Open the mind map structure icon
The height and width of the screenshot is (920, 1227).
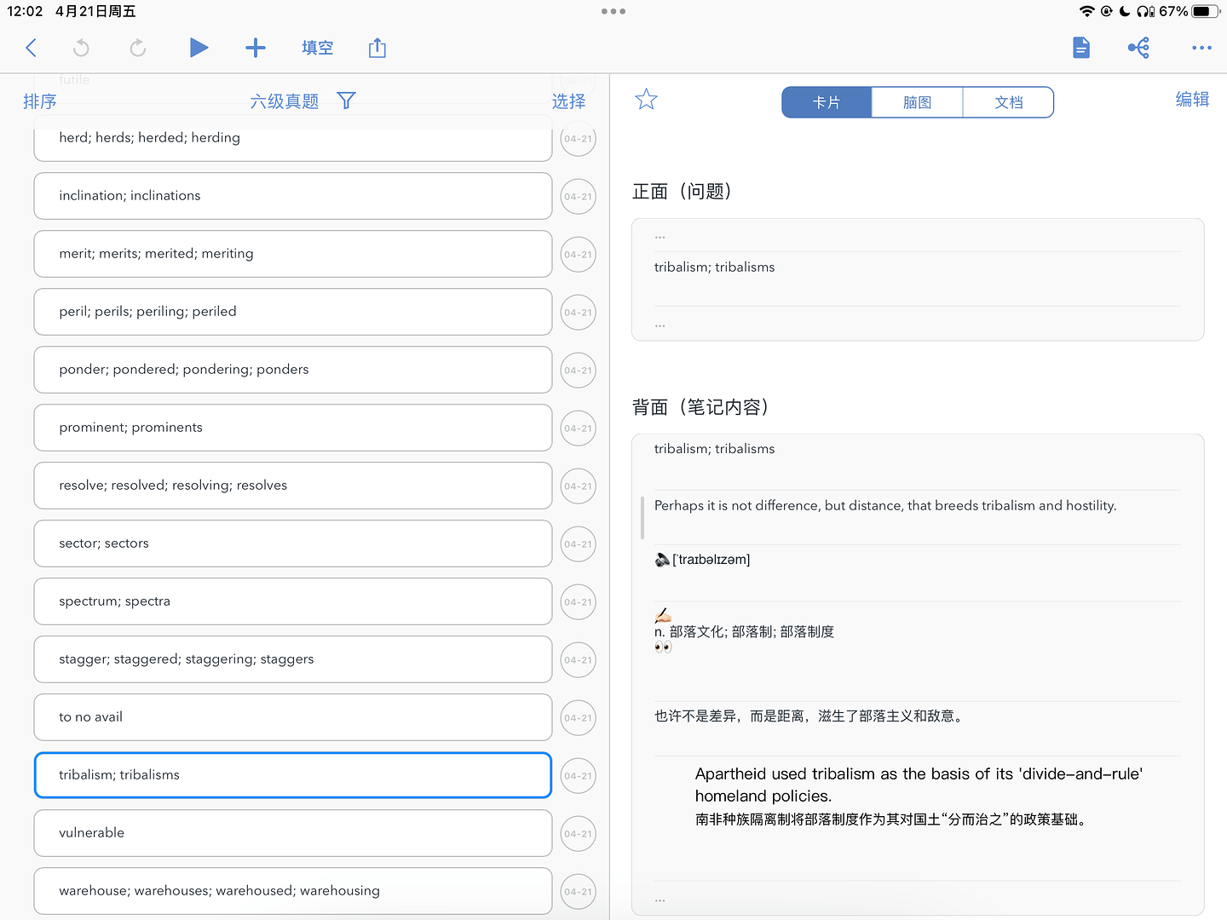(1138, 48)
